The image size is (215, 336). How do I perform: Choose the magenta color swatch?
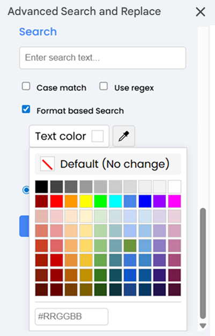(174, 201)
